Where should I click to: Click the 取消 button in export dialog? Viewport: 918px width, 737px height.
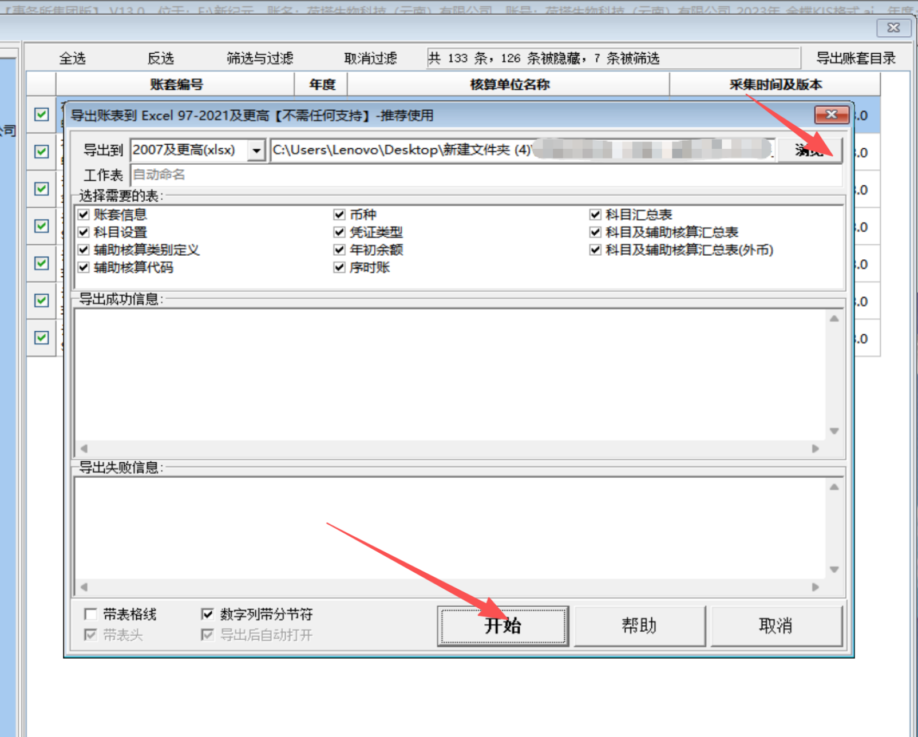tap(775, 626)
